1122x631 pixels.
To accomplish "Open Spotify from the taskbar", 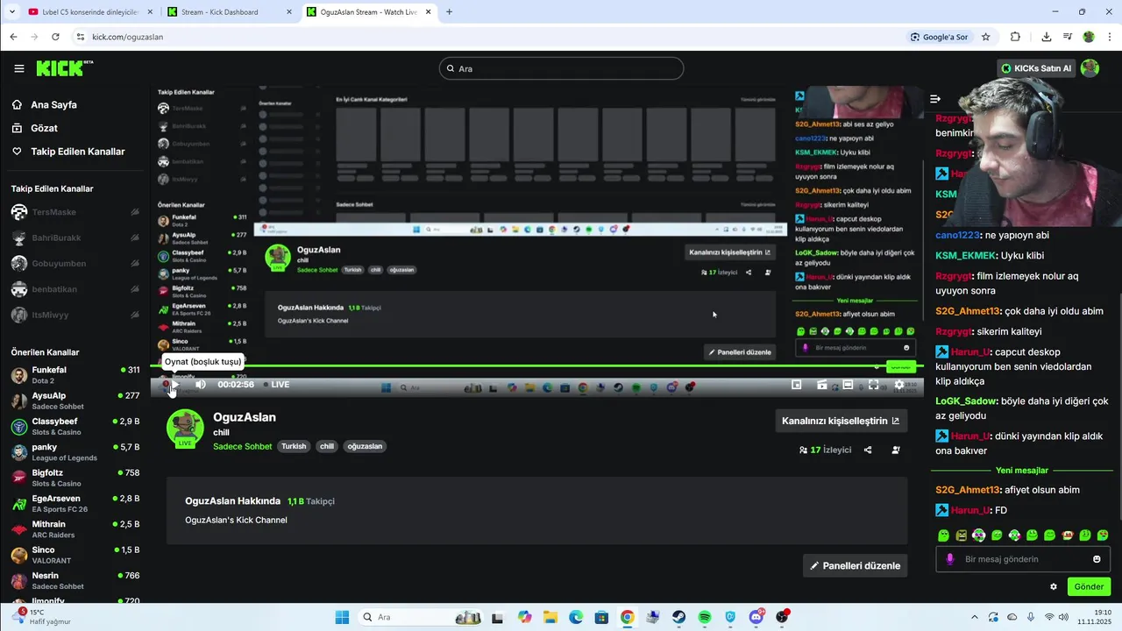I will [705, 617].
